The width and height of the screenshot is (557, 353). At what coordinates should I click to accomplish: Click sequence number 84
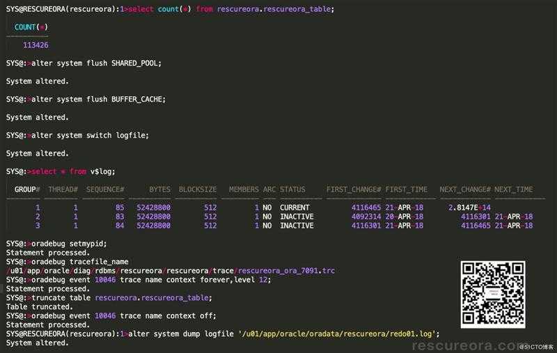coord(120,226)
